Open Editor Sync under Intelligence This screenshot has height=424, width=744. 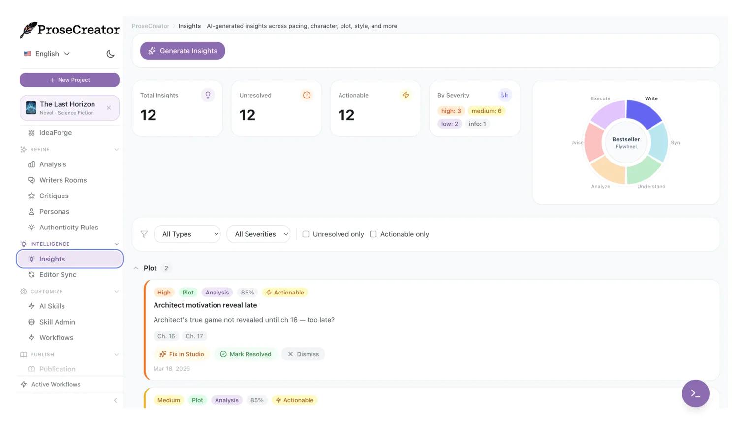58,275
